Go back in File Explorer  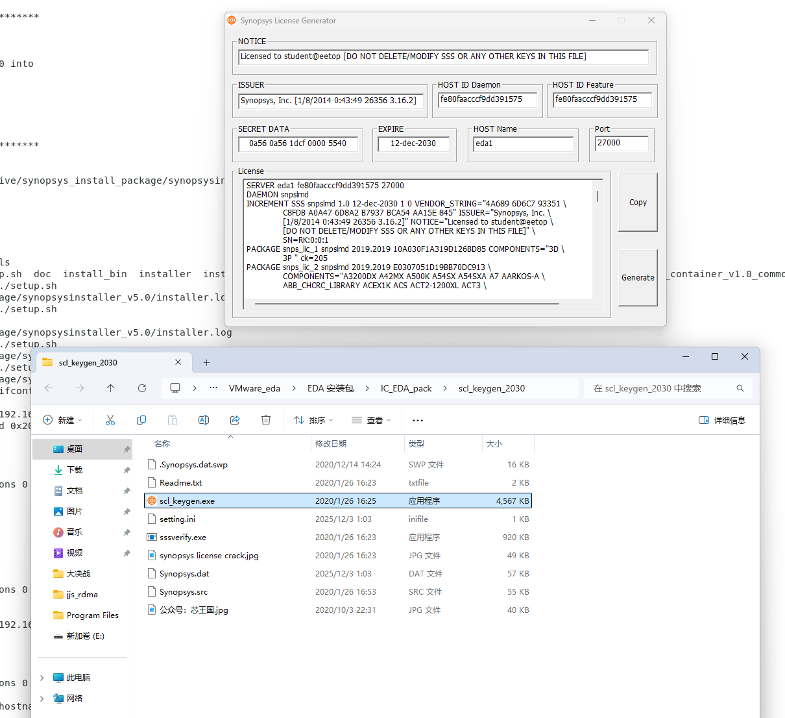point(49,388)
